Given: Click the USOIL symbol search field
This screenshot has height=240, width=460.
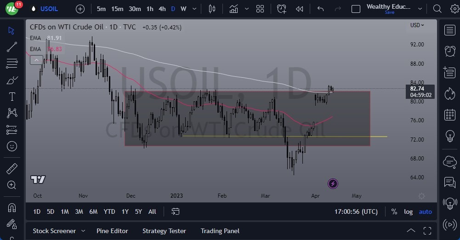Looking at the screenshot, I should (x=49, y=9).
